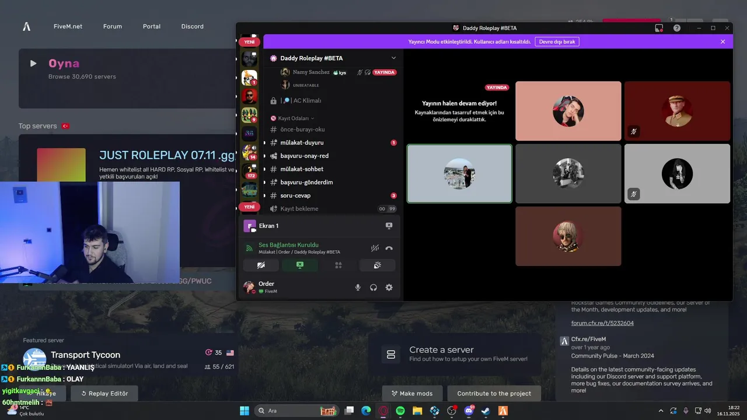Select brown tile with sunglasses avatar
This screenshot has height=420, width=747.
pyautogui.click(x=568, y=236)
